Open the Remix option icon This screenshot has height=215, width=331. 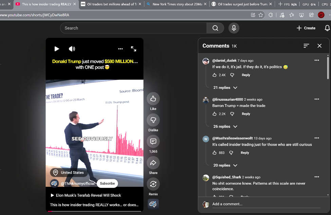(x=153, y=184)
